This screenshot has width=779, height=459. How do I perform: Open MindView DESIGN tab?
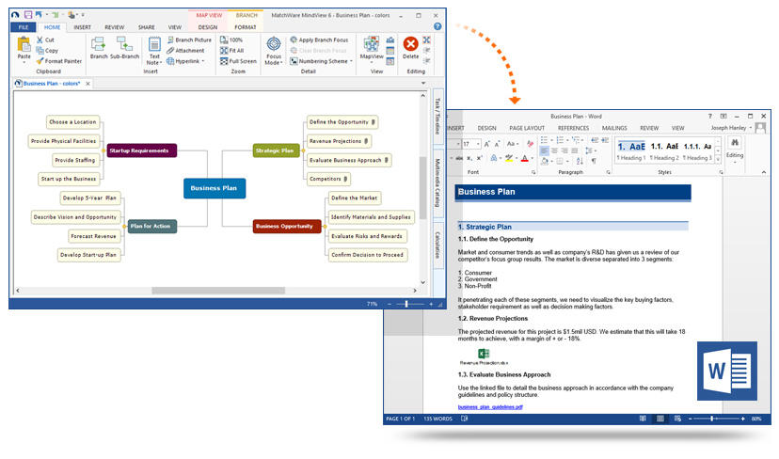[207, 27]
